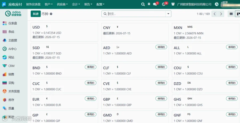The height and width of the screenshot is (123, 240).
Task: Open the user avatar menu
Action: 217,4
